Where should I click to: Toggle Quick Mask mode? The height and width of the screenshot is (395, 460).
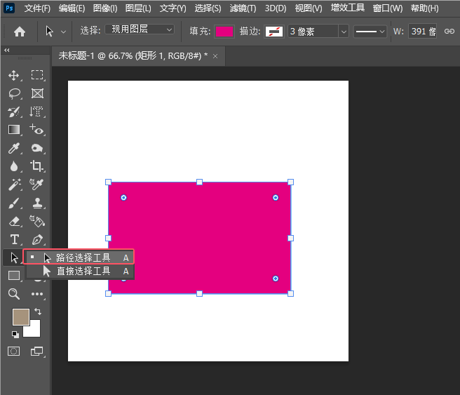(14, 352)
